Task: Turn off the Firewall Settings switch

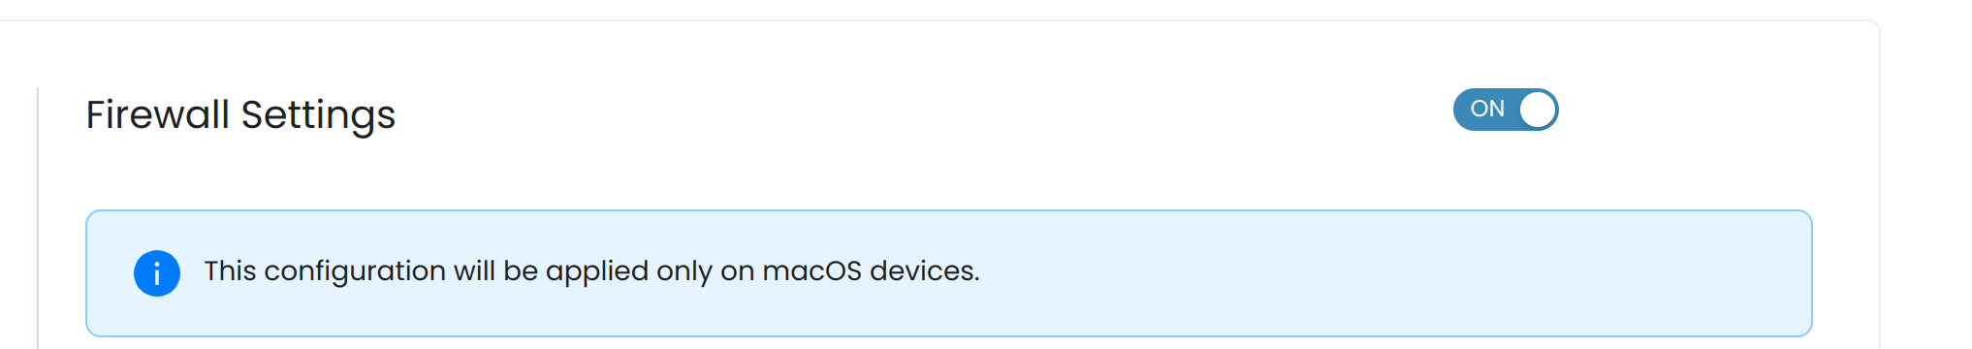Action: coord(1506,110)
